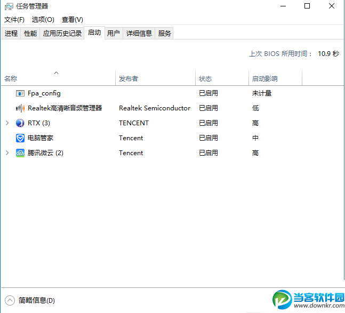Select the 启动 tab
Screen dimensions: 345x313
click(x=94, y=33)
